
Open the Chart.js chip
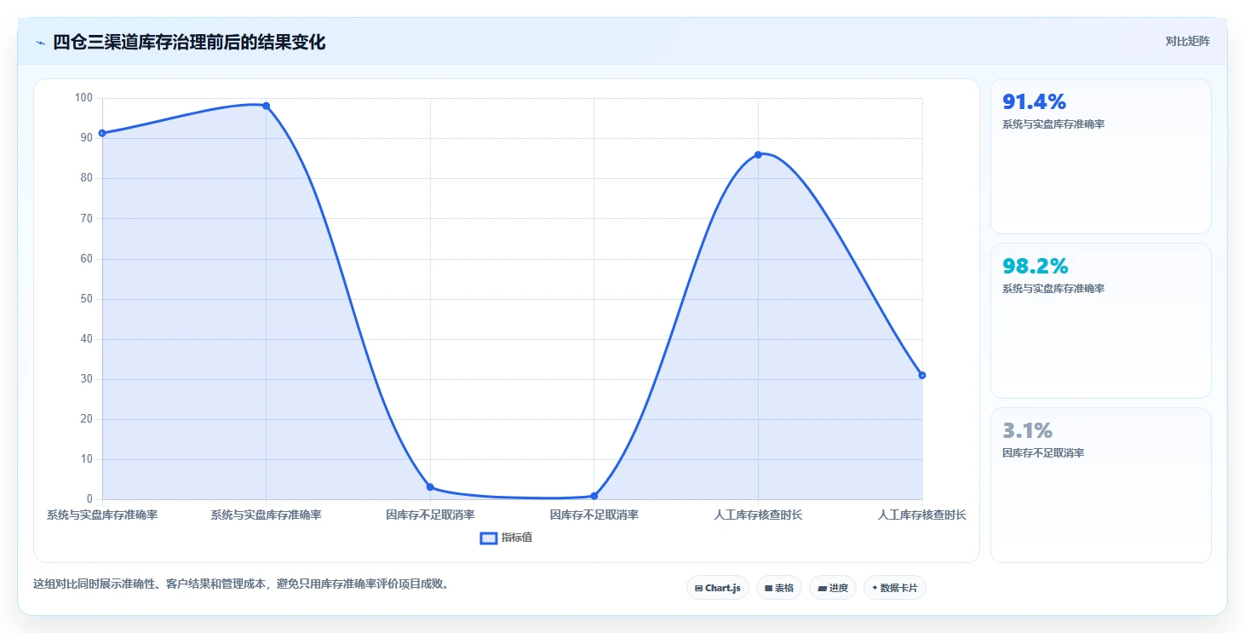(x=718, y=588)
